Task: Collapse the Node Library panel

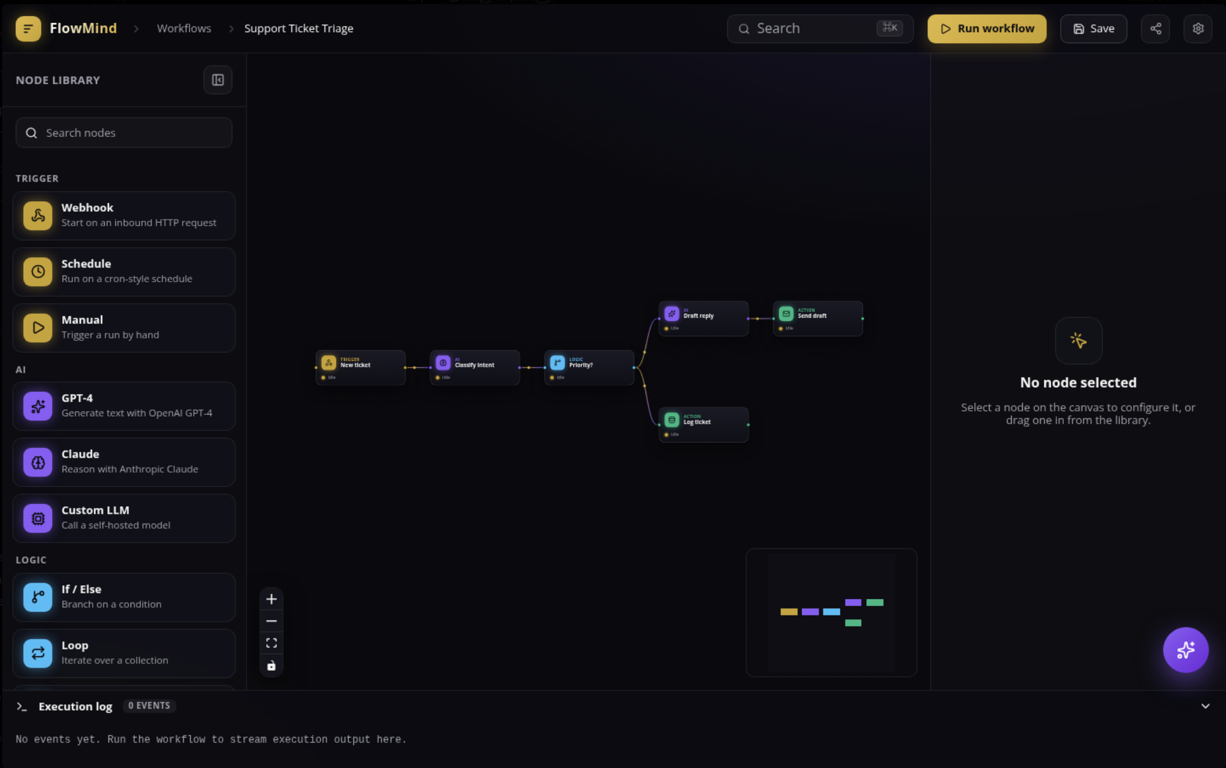Action: (x=218, y=80)
